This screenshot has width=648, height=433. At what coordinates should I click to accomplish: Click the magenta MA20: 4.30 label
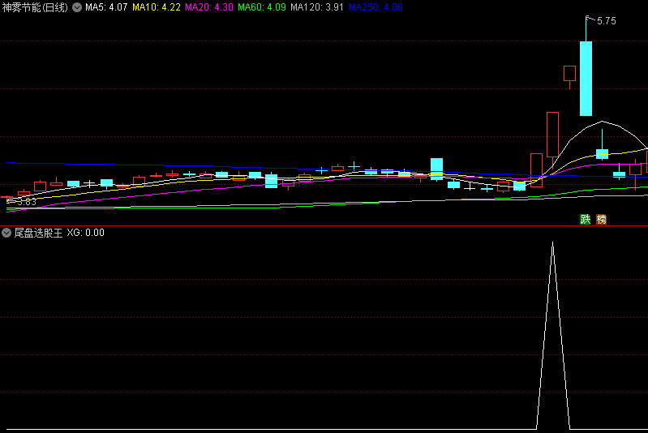click(209, 7)
